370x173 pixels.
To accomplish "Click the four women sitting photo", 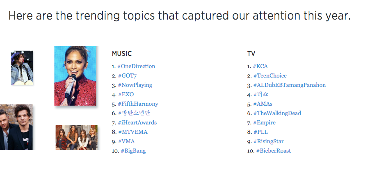I will 76,138.
